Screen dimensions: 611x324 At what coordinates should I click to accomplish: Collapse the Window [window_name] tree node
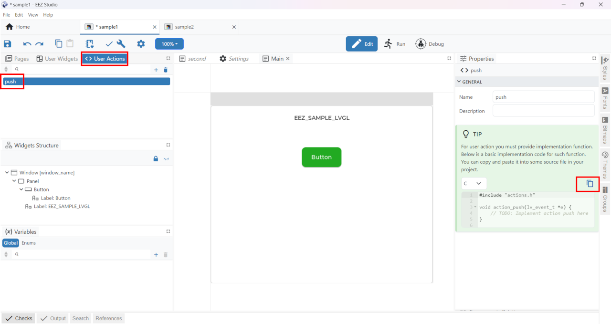click(7, 173)
